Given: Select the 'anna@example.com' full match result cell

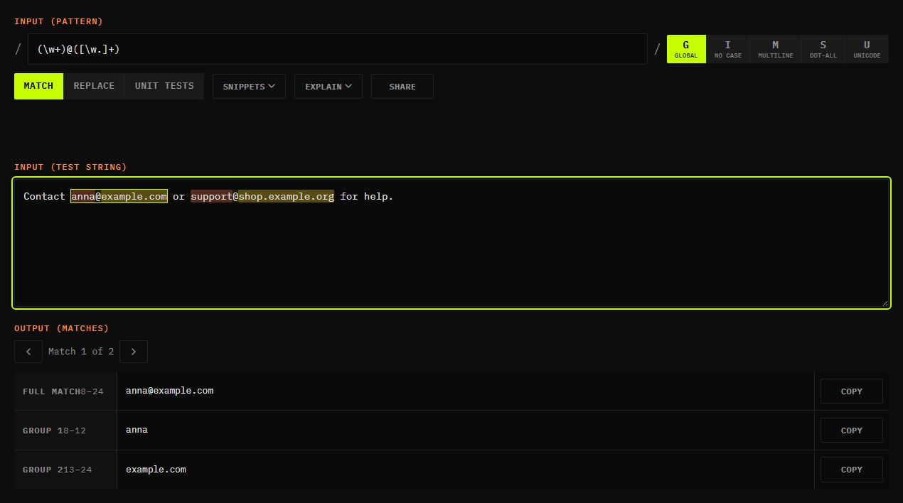Looking at the screenshot, I should click(x=466, y=391).
